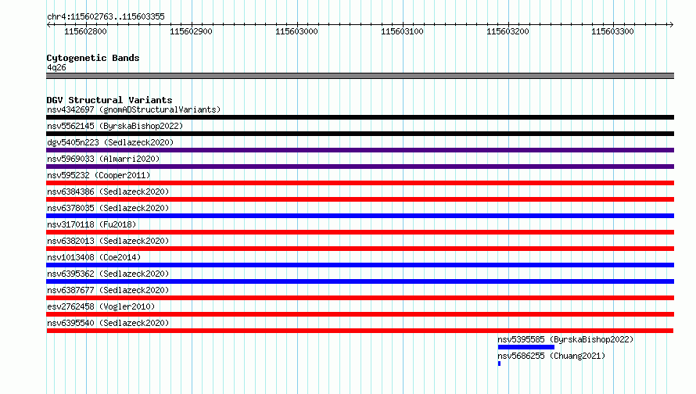Select the red bar under nsv595232
The image size is (696, 394).
(360, 183)
